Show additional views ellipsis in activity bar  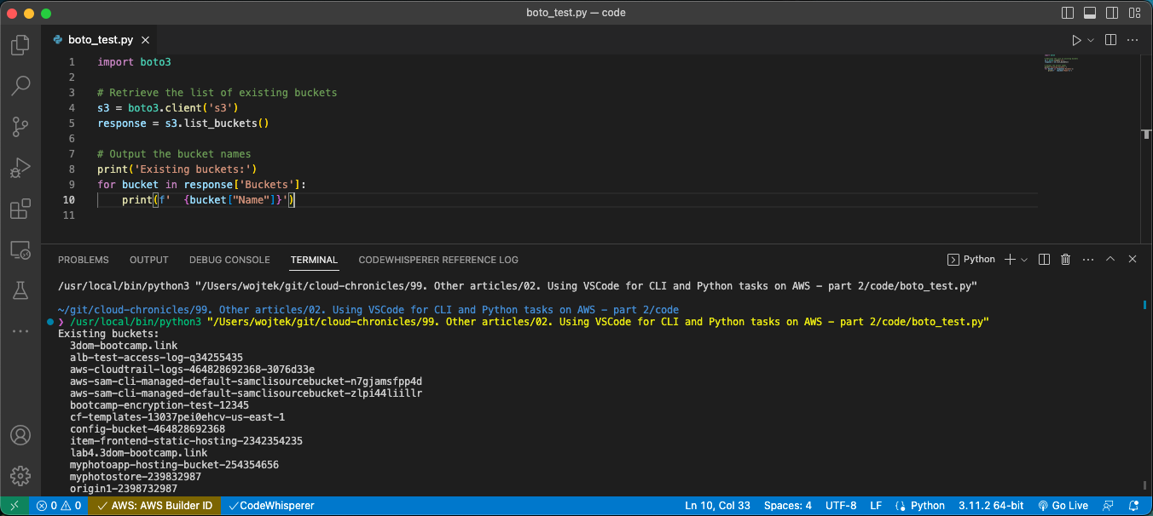(20, 330)
